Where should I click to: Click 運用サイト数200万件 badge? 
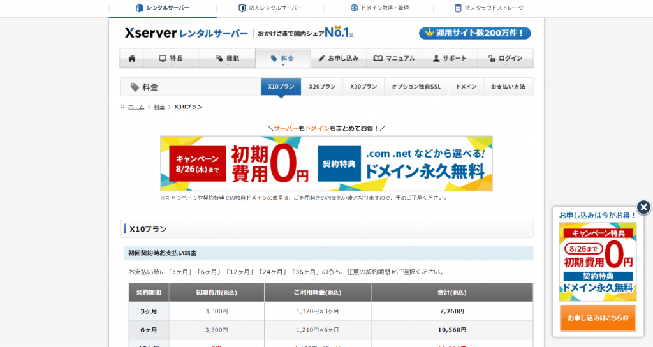tap(474, 33)
